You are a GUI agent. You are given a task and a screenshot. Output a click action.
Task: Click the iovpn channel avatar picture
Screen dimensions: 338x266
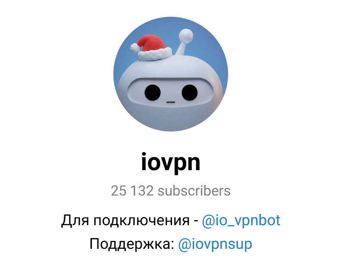click(x=171, y=74)
